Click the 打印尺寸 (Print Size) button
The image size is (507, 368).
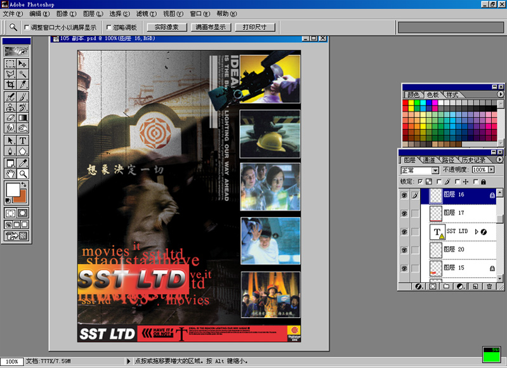[255, 27]
